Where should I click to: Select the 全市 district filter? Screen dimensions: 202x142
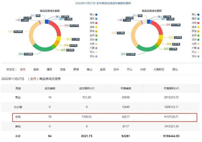click(x=23, y=69)
